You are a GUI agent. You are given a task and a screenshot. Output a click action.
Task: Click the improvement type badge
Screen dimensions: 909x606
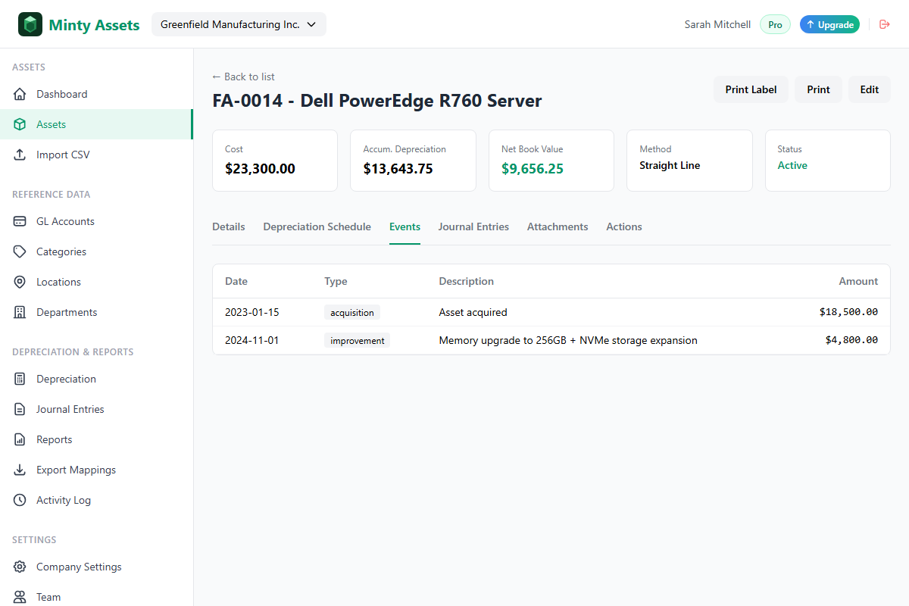click(357, 340)
